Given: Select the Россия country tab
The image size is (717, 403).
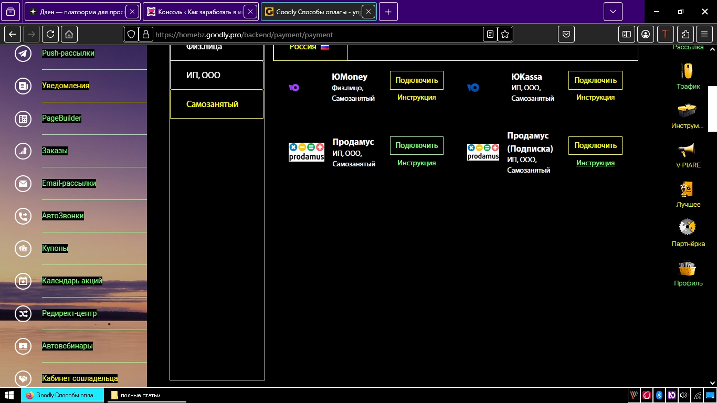Looking at the screenshot, I should pos(310,51).
